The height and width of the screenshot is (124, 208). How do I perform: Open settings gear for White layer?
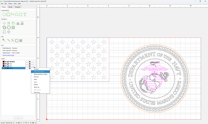[30, 68]
